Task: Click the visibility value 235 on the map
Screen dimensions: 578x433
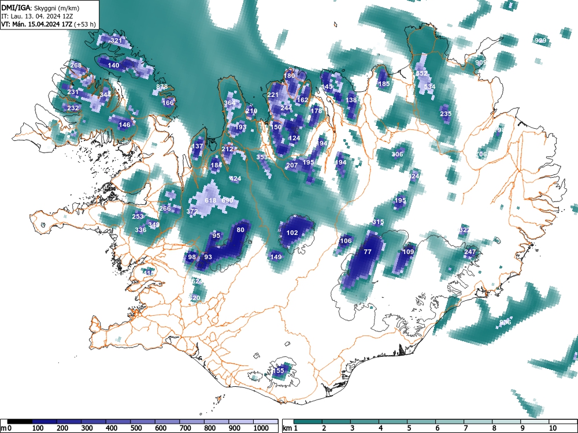Action: pos(446,114)
